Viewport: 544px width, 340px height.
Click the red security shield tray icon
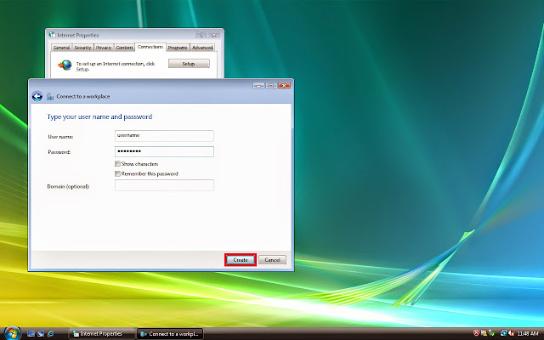coord(476,333)
